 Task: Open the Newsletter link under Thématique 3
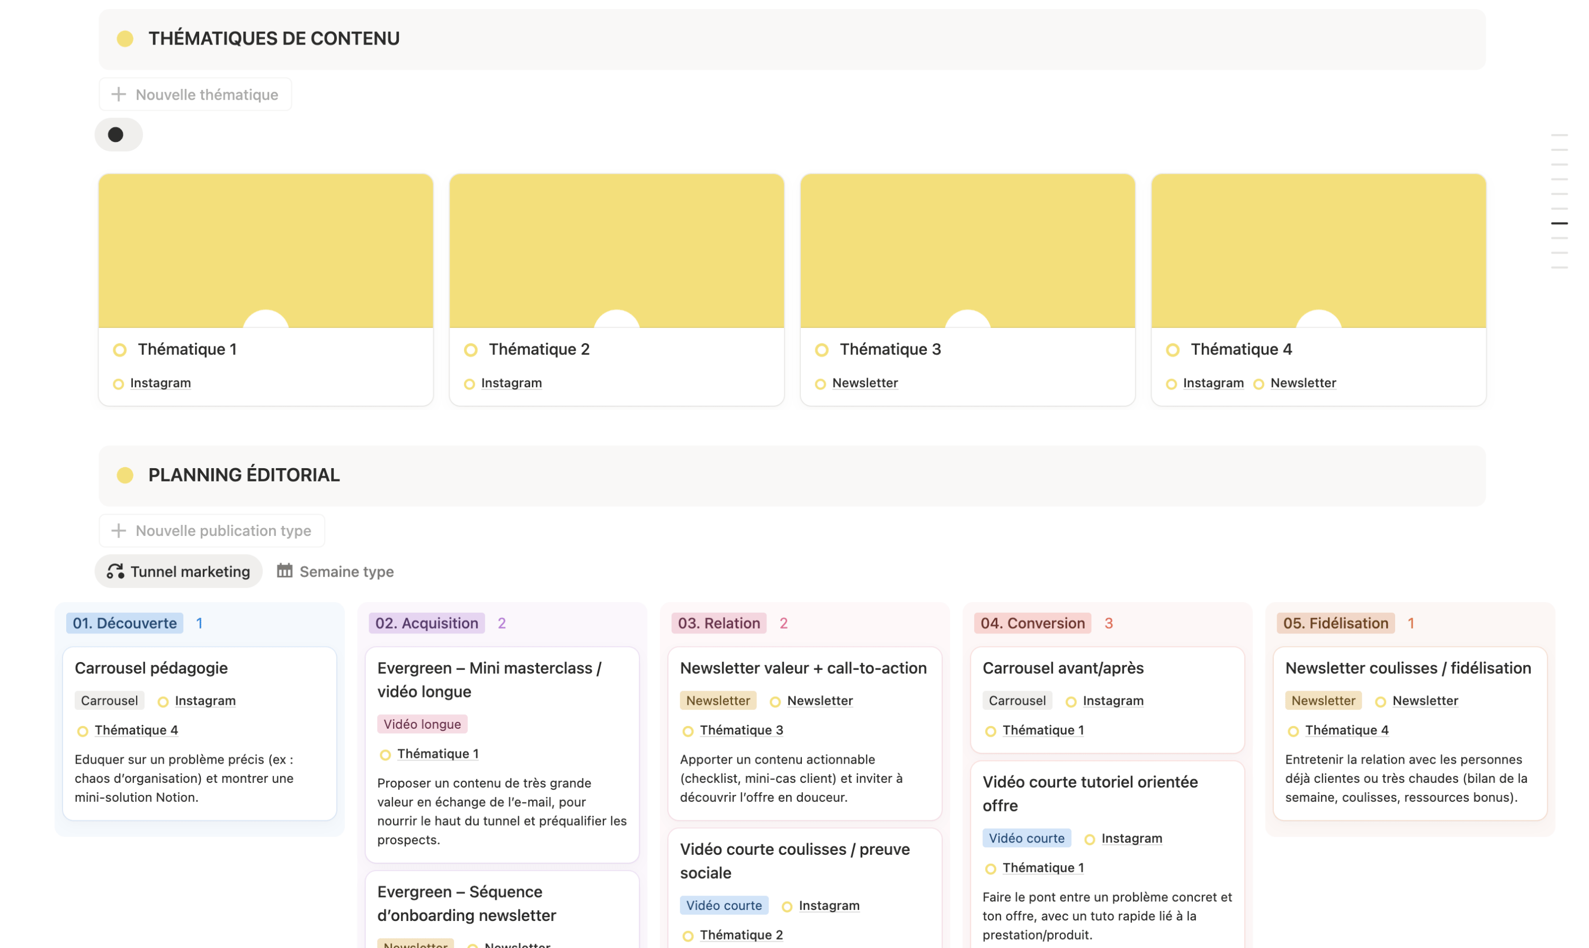click(864, 383)
